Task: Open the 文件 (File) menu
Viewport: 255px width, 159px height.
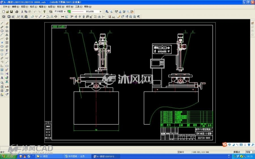Action: [6, 7]
